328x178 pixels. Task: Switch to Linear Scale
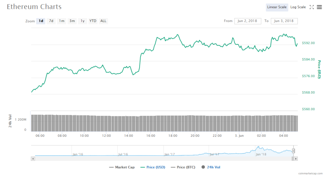point(277,7)
